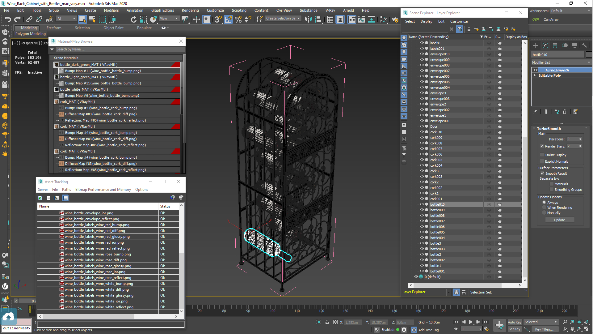The height and width of the screenshot is (334, 593).
Task: Open the Rendering menu
Action: click(x=190, y=11)
